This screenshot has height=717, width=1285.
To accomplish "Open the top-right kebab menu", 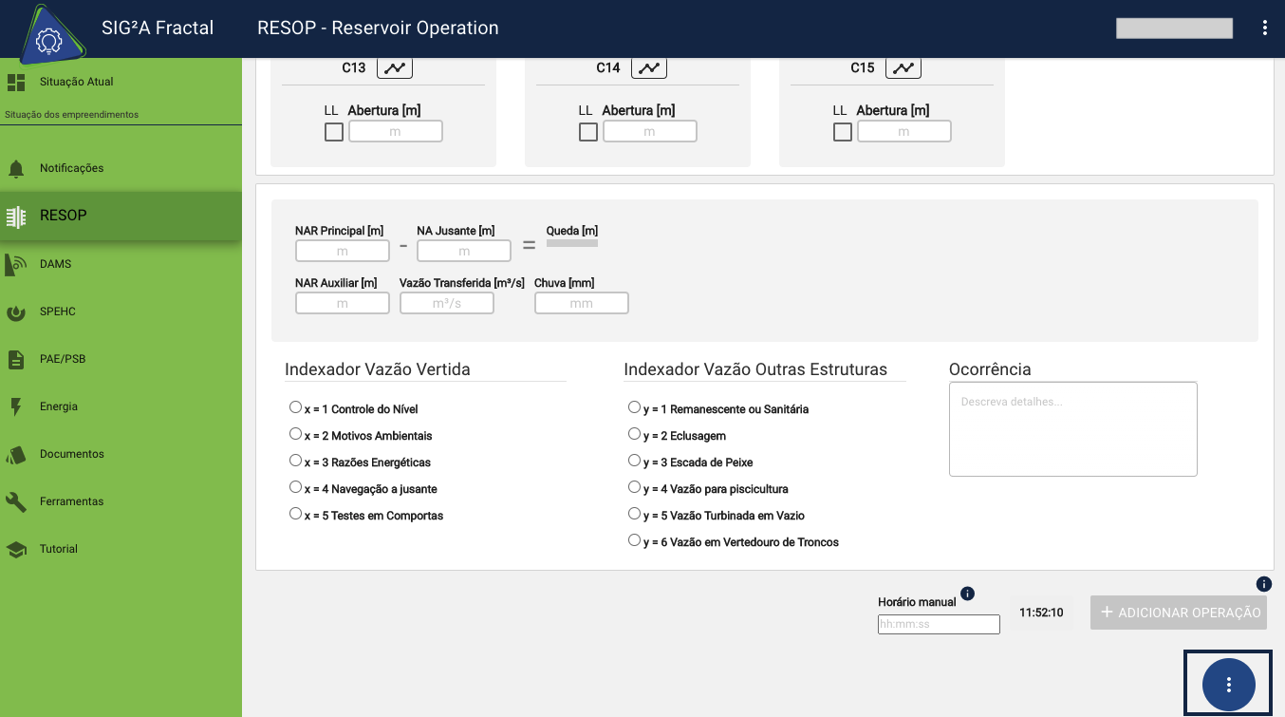I will click(1264, 28).
